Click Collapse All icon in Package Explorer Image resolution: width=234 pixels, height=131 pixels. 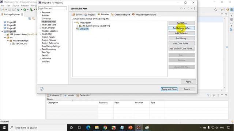30,19
